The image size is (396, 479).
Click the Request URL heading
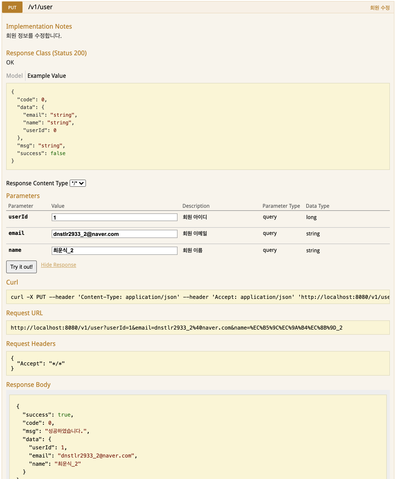(25, 313)
